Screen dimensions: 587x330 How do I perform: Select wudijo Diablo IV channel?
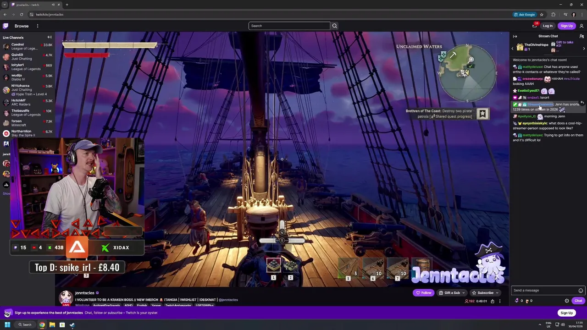coord(28,77)
